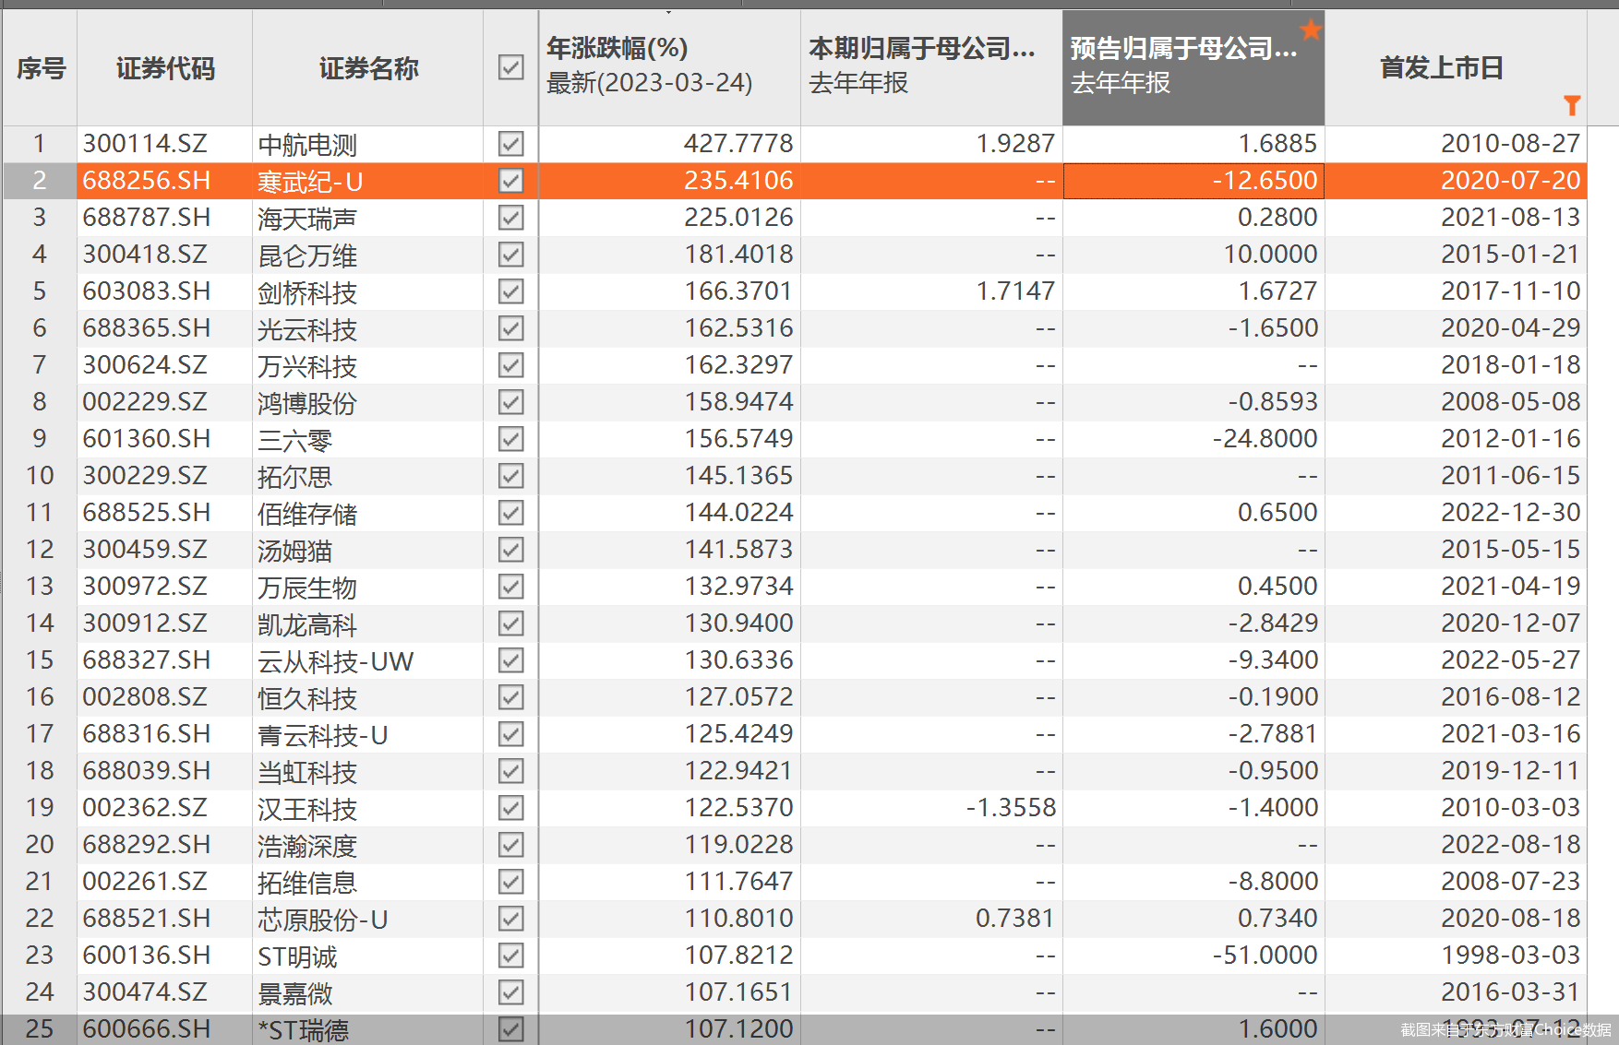
Task: Click the 序号 column header
Action: [41, 68]
